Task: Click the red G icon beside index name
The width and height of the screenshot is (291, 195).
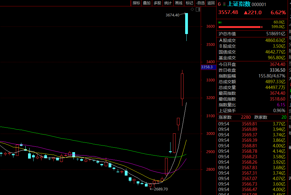Action: (x=219, y=4)
